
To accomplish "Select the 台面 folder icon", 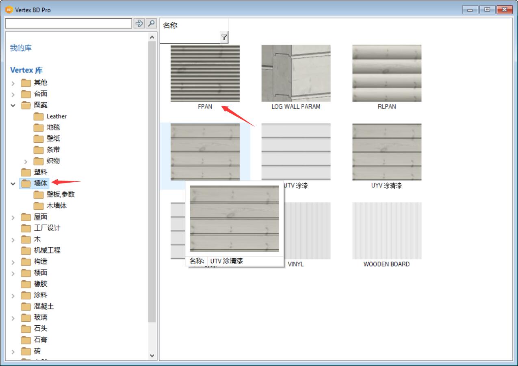I will pyautogui.click(x=26, y=94).
